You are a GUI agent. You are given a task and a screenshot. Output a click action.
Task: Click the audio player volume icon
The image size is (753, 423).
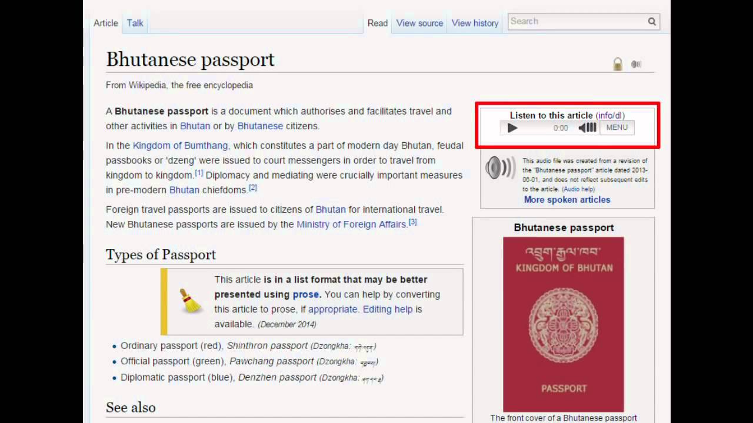tap(587, 127)
